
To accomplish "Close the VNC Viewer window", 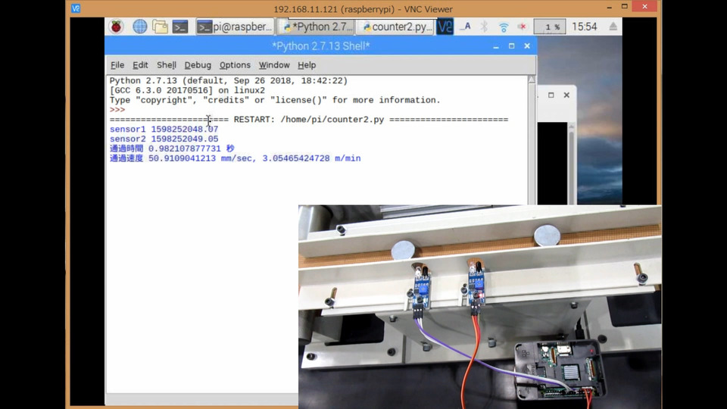I will tap(645, 7).
